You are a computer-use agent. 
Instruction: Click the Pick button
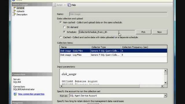pos(143,32)
